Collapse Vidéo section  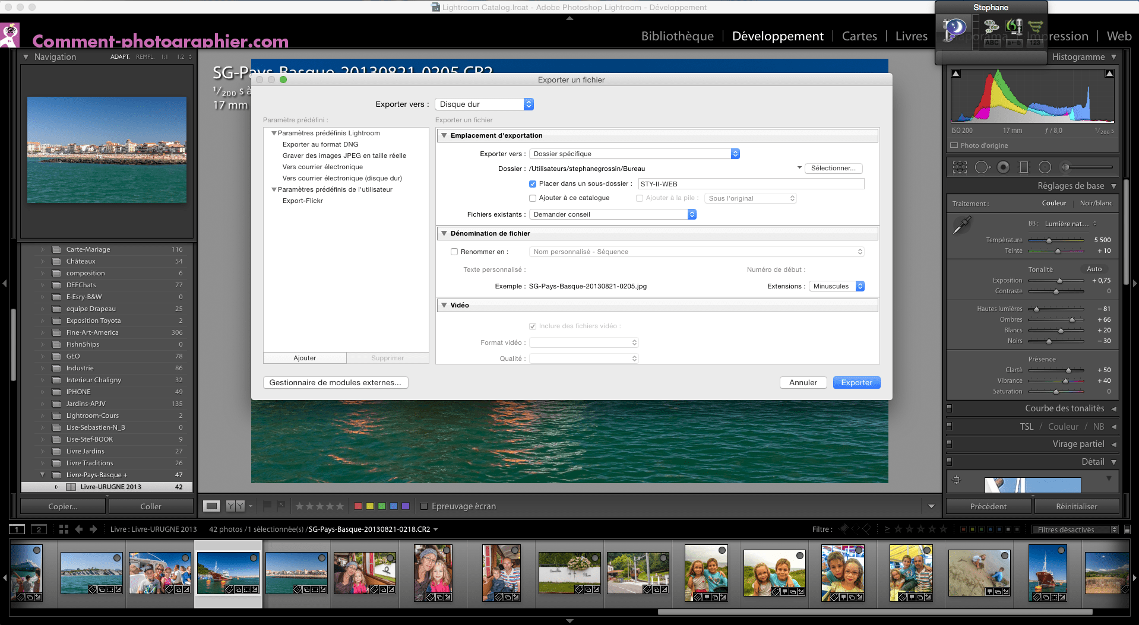444,305
